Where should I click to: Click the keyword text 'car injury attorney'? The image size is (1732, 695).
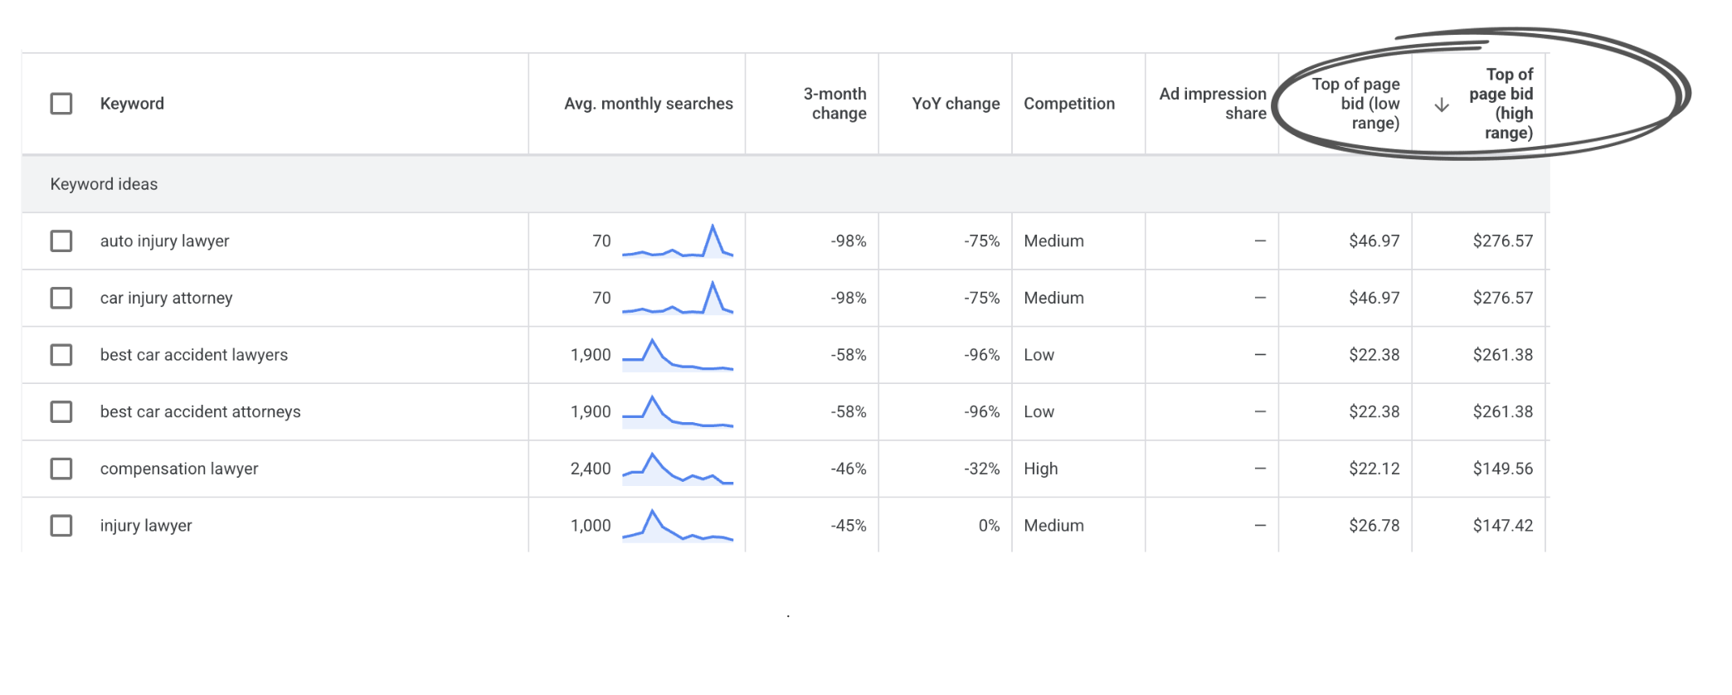pos(166,298)
